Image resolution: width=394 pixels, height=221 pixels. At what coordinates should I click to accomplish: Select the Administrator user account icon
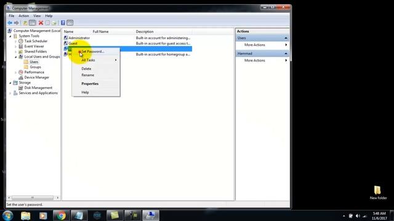click(66, 38)
